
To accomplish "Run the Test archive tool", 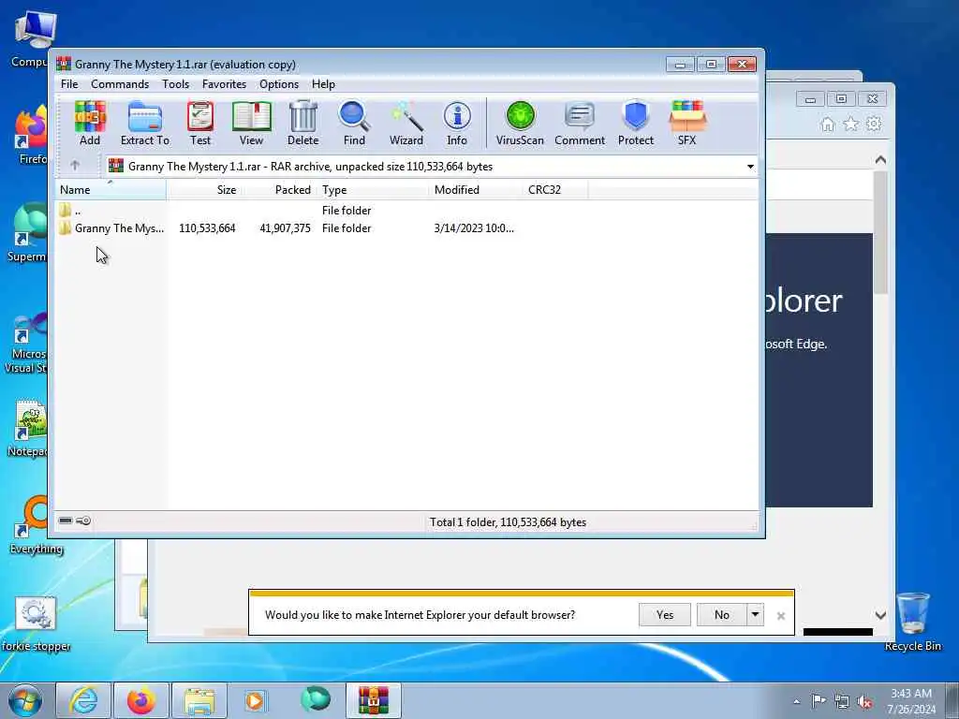I will click(200, 123).
